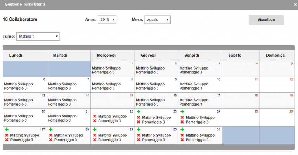Delete Mattino Sviluppo shift on day 28
Image resolution: width=298 pixels, height=155 pixels.
[50, 135]
